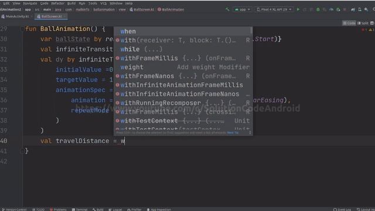
Task: Click the fold end marker on line 41
Action: pyautogui.click(x=22, y=151)
